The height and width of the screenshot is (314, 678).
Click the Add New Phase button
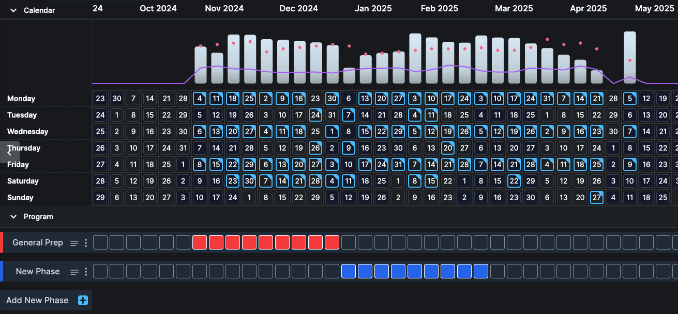click(37, 300)
